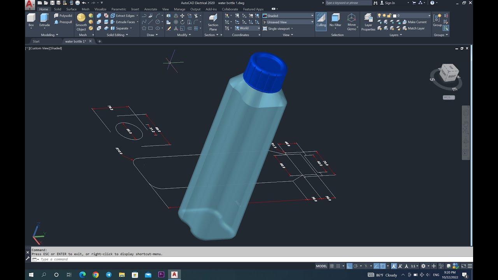Screen dimensions: 498x280
Task: Select Extrude Faces tool
Action: (123, 22)
